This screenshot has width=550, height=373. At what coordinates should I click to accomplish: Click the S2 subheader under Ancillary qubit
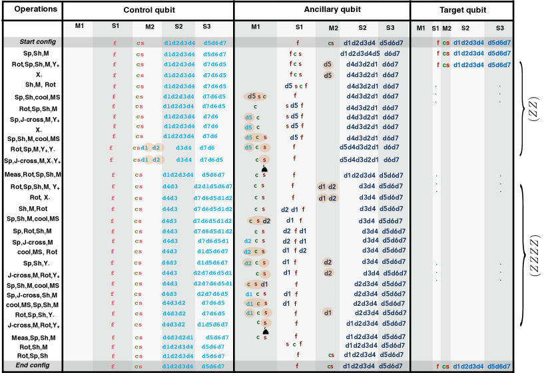362,28
